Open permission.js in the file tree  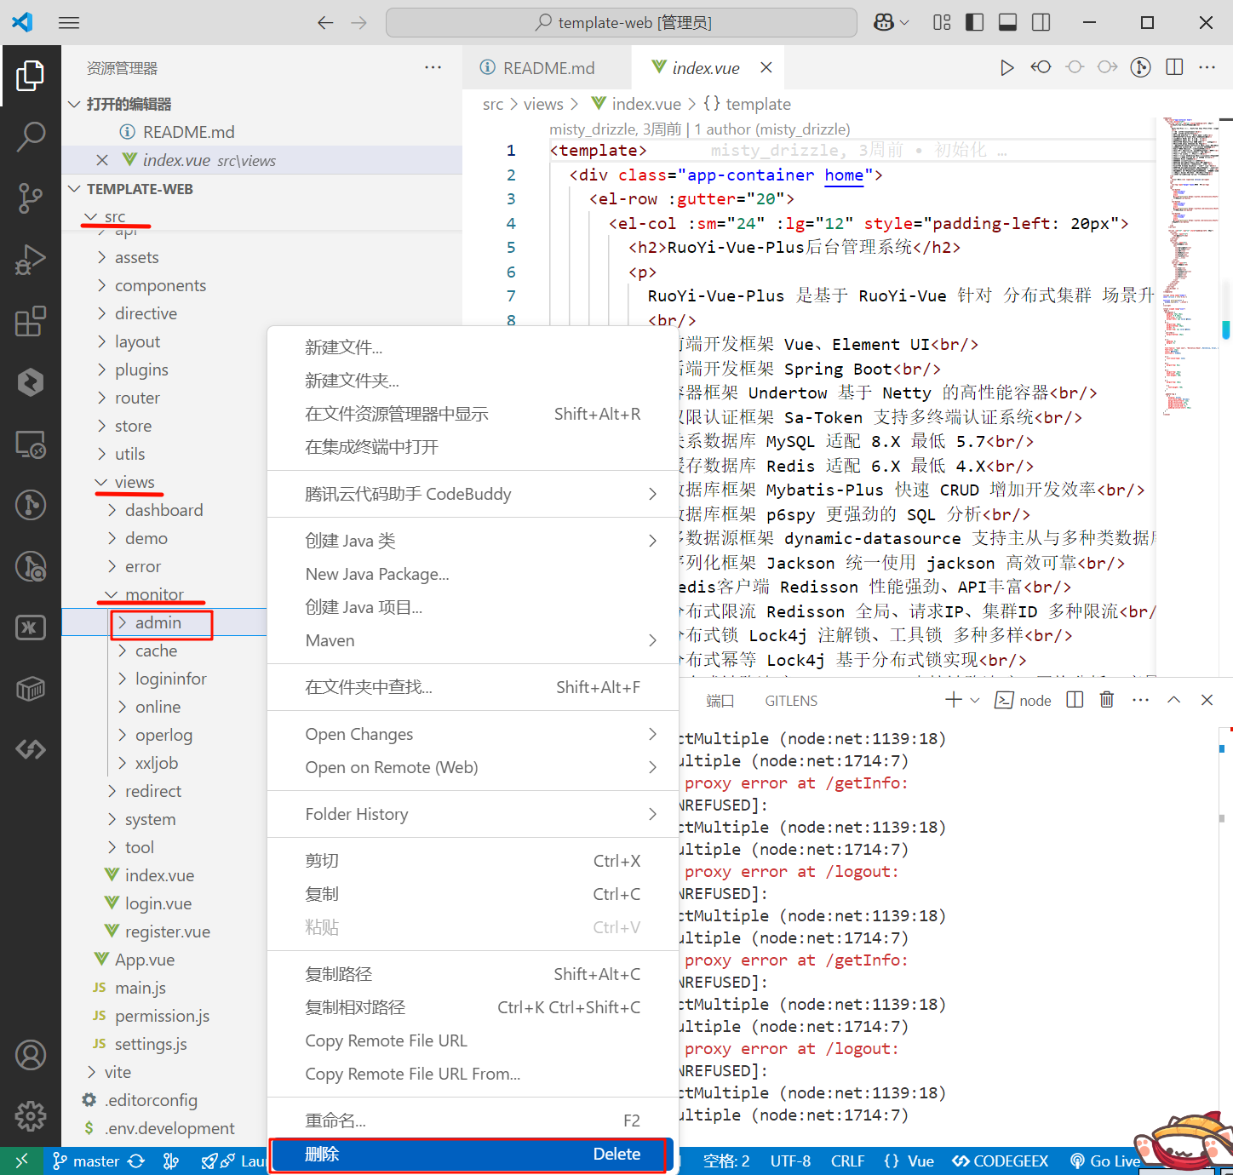tap(162, 1016)
